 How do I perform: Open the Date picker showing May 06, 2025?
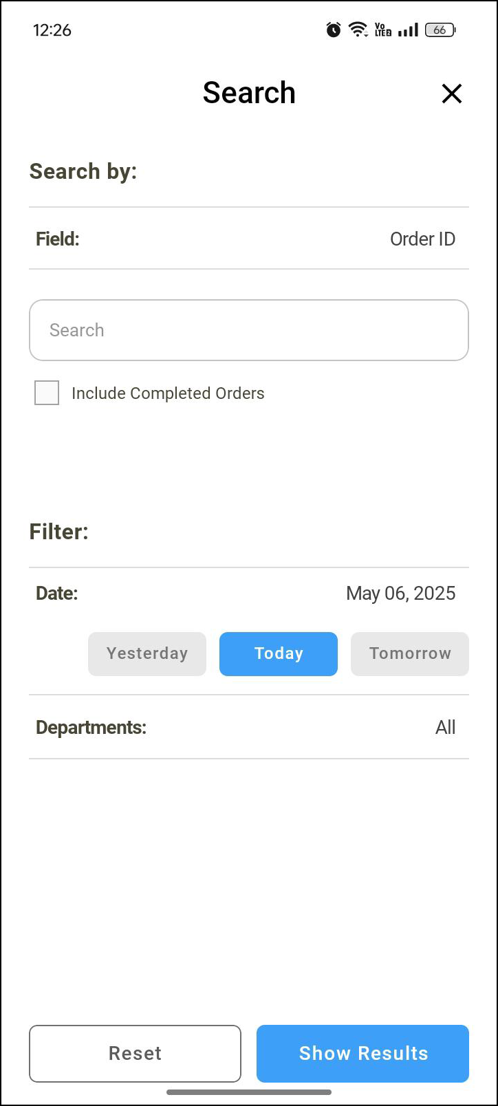point(400,593)
